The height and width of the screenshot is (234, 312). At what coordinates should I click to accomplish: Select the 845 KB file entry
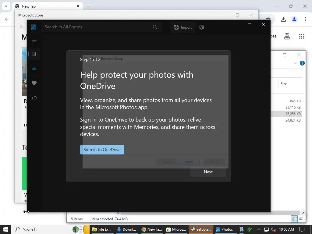click(295, 101)
